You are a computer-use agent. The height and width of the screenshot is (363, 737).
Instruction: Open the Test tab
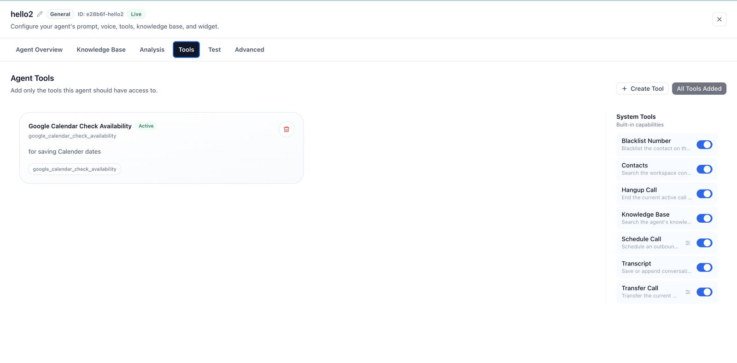point(215,50)
